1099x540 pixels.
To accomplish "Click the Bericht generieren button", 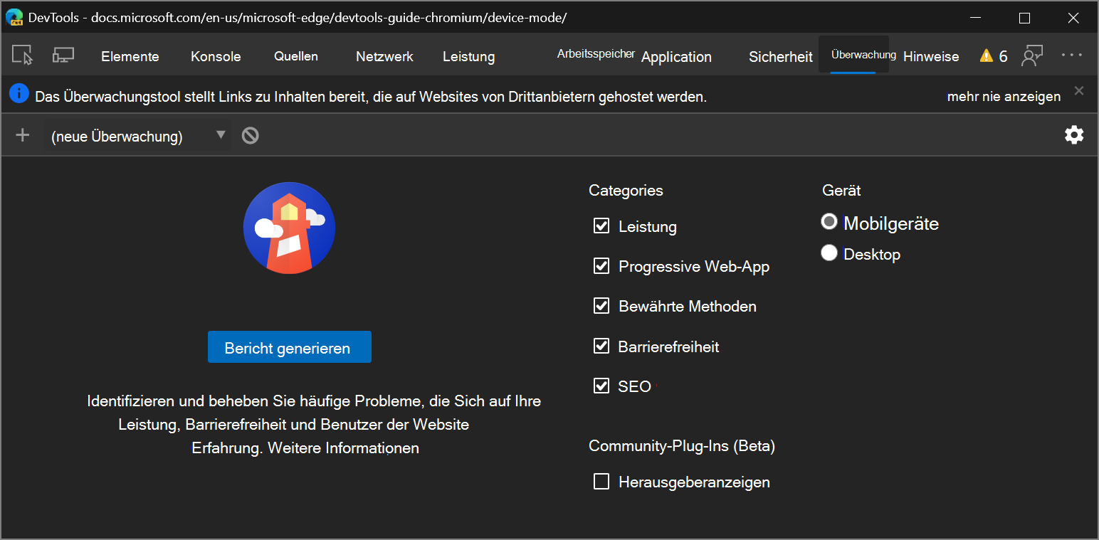I will coord(289,347).
